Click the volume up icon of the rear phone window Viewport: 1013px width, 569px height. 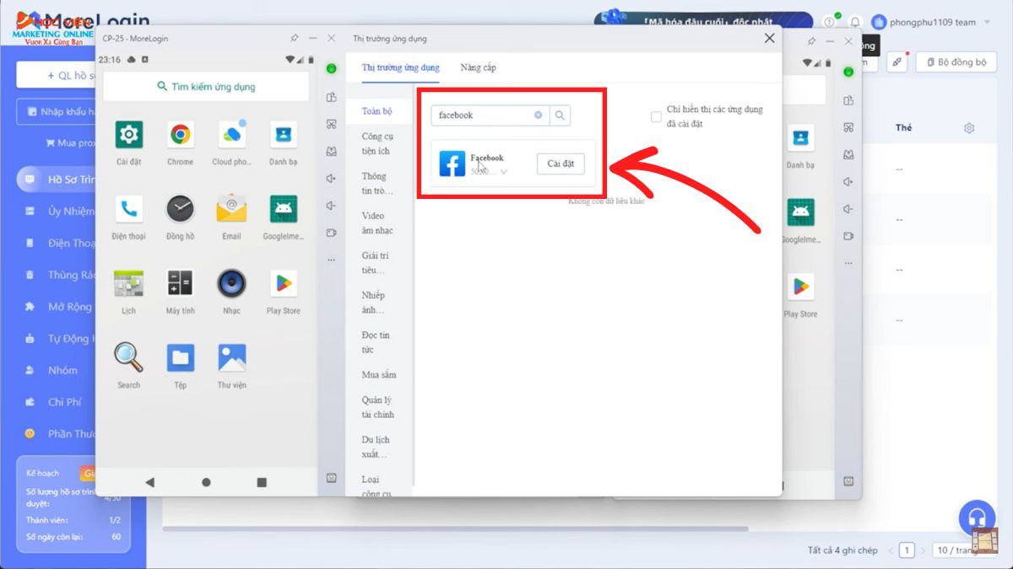coord(848,181)
